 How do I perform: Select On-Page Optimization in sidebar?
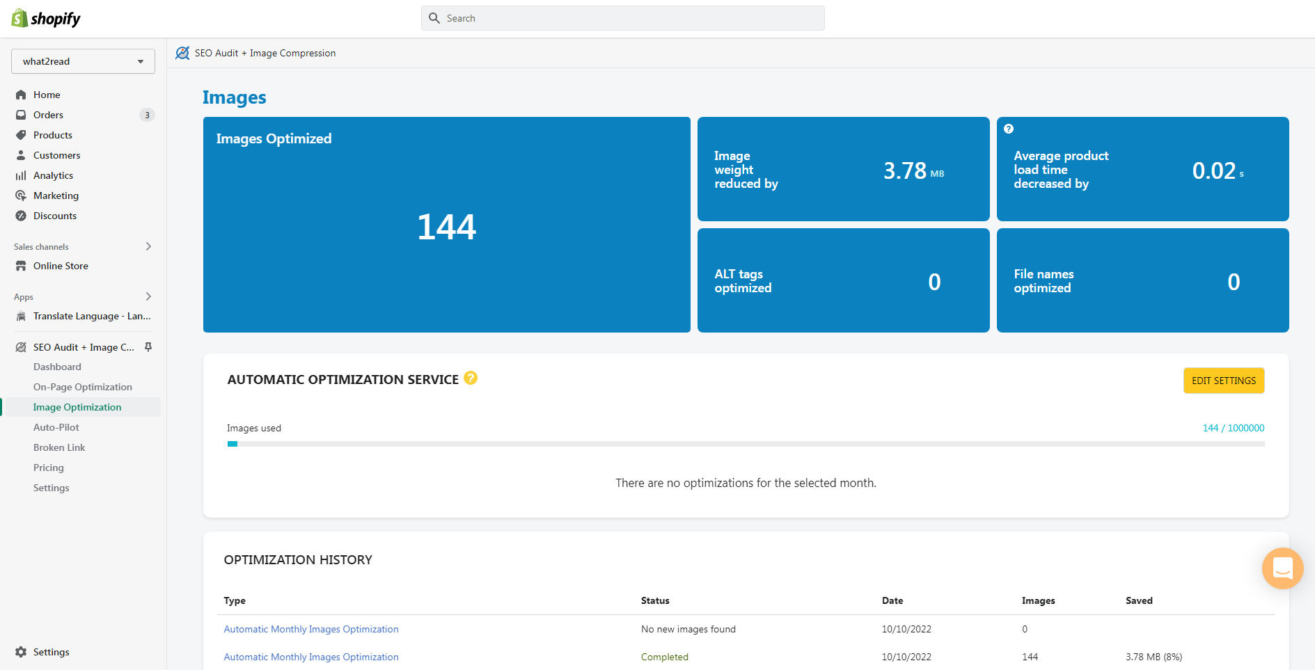point(83,387)
